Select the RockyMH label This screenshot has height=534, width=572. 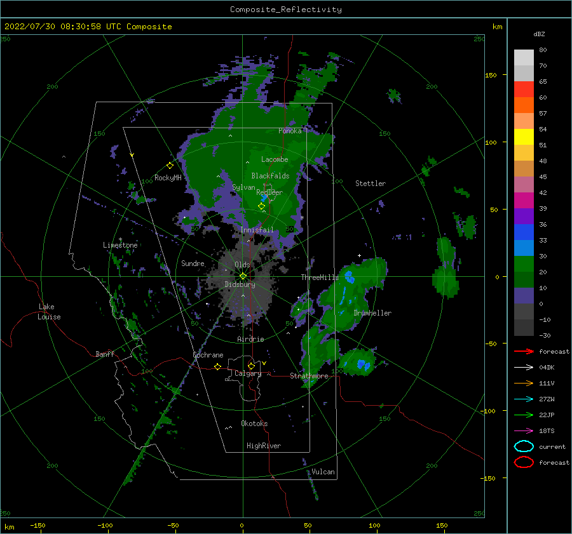pos(168,178)
